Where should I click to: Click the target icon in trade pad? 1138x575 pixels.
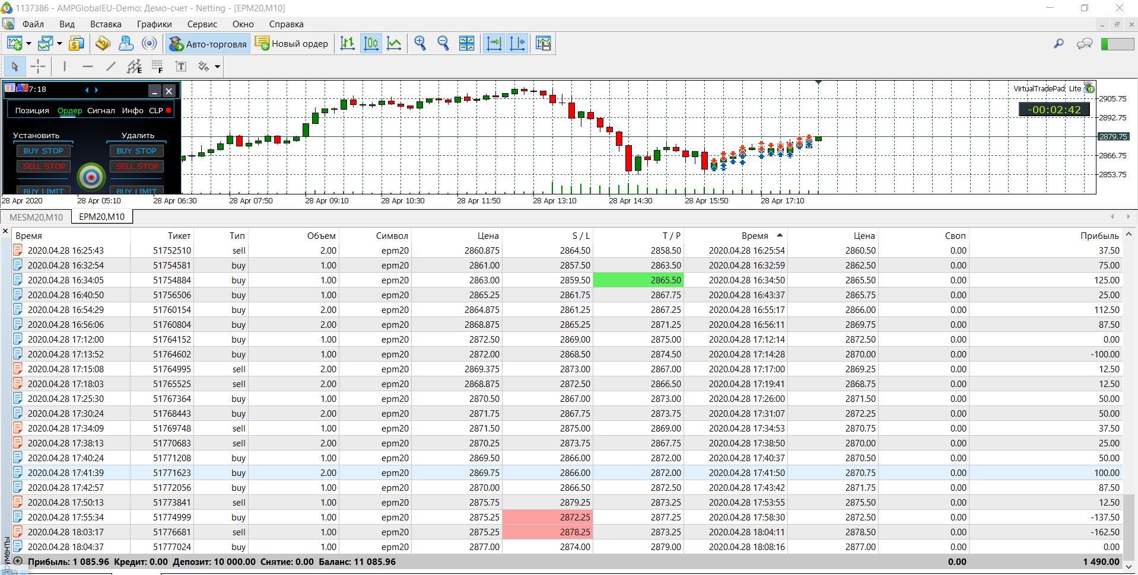tap(91, 177)
